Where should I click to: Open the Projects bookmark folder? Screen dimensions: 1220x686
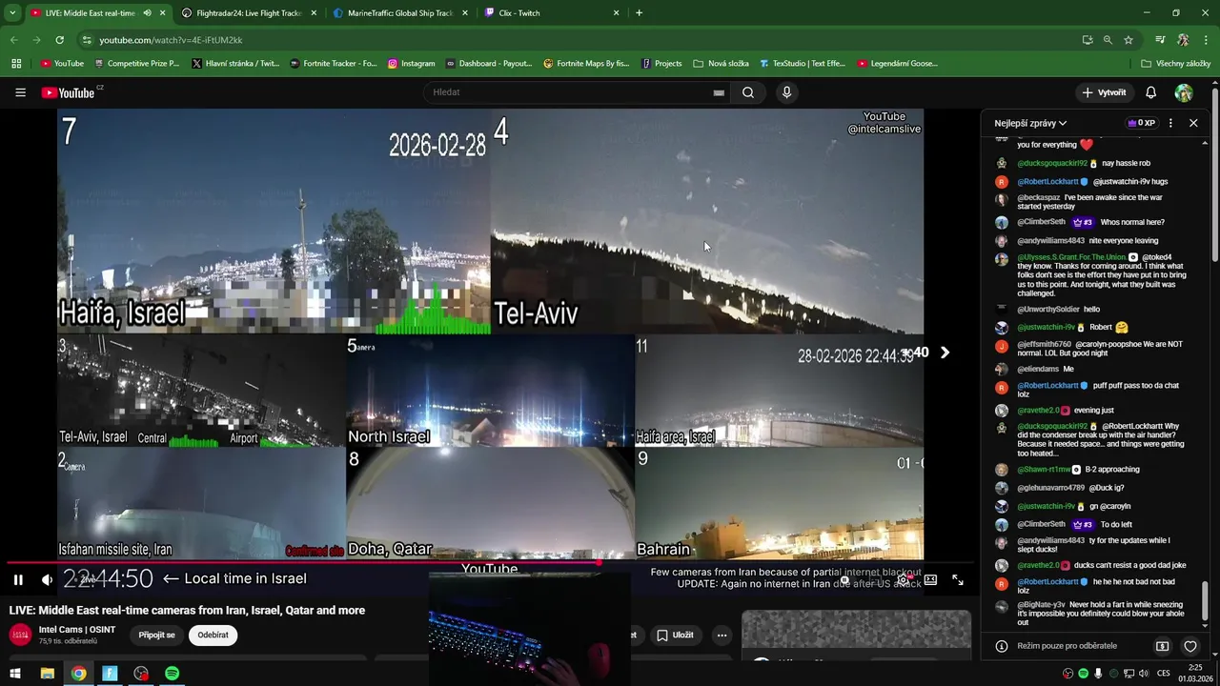(661, 64)
